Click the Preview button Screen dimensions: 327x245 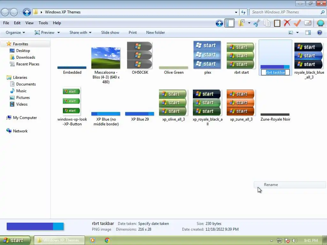point(45,33)
